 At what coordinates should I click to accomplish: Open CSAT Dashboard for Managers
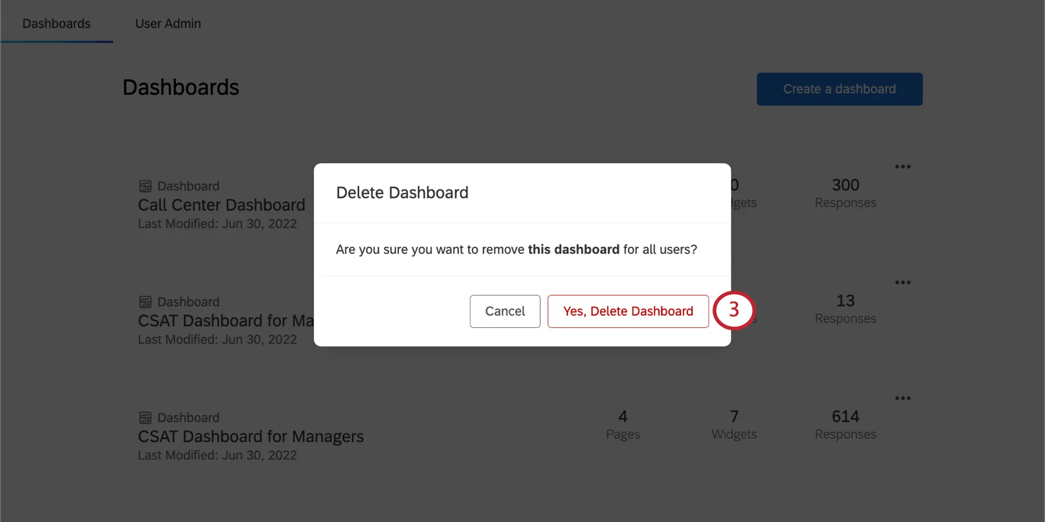(251, 436)
